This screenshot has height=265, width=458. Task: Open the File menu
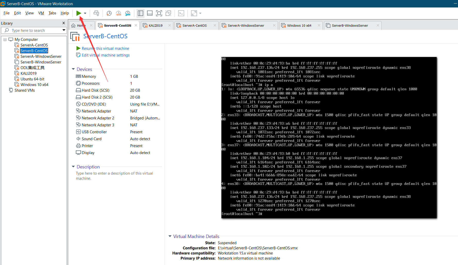(x=6, y=13)
